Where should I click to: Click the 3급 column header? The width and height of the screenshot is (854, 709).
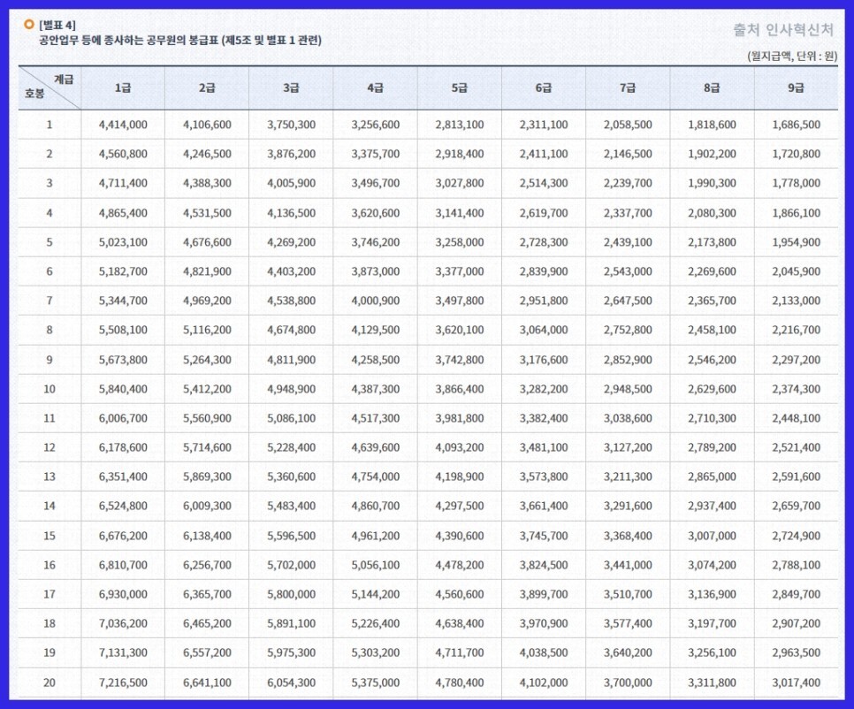(291, 88)
